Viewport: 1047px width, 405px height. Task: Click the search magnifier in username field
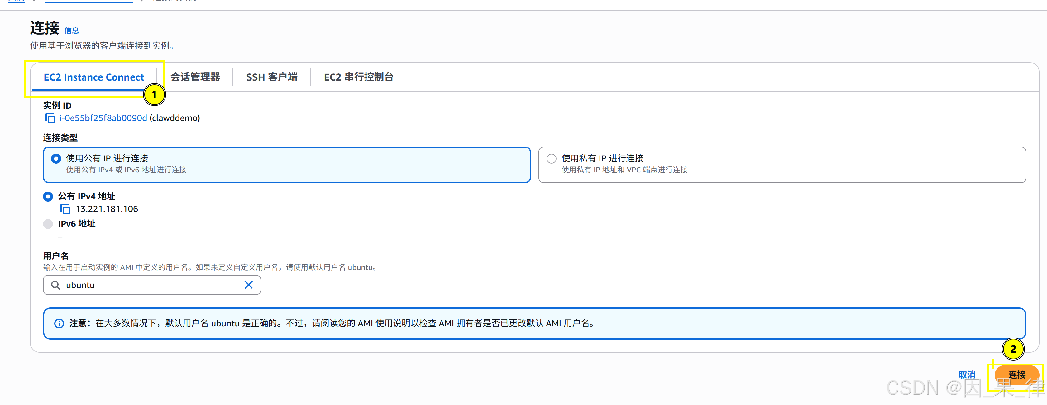[56, 285]
